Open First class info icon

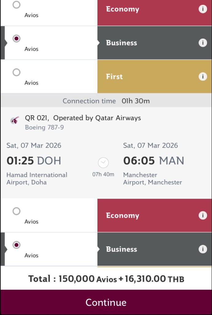click(x=203, y=77)
